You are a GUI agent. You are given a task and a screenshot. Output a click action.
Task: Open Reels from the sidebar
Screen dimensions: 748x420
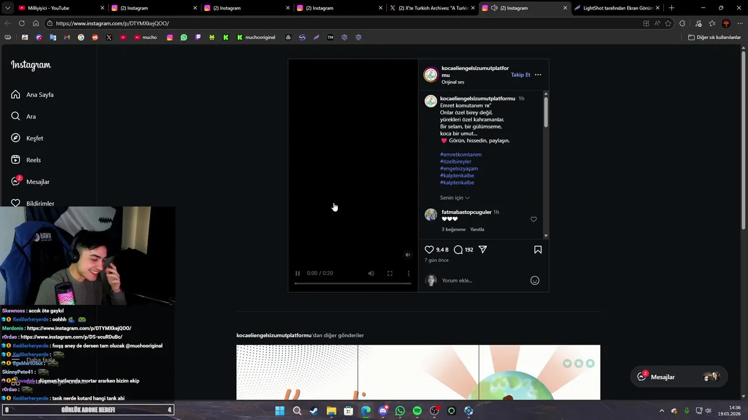click(x=26, y=160)
